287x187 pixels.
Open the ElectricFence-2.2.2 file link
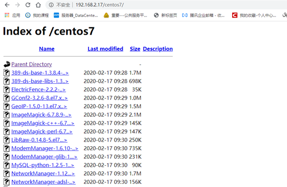coord(38,89)
